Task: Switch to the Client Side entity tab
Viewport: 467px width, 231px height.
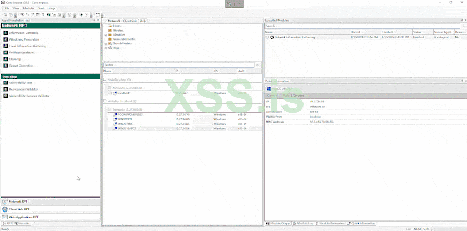Action: click(130, 21)
